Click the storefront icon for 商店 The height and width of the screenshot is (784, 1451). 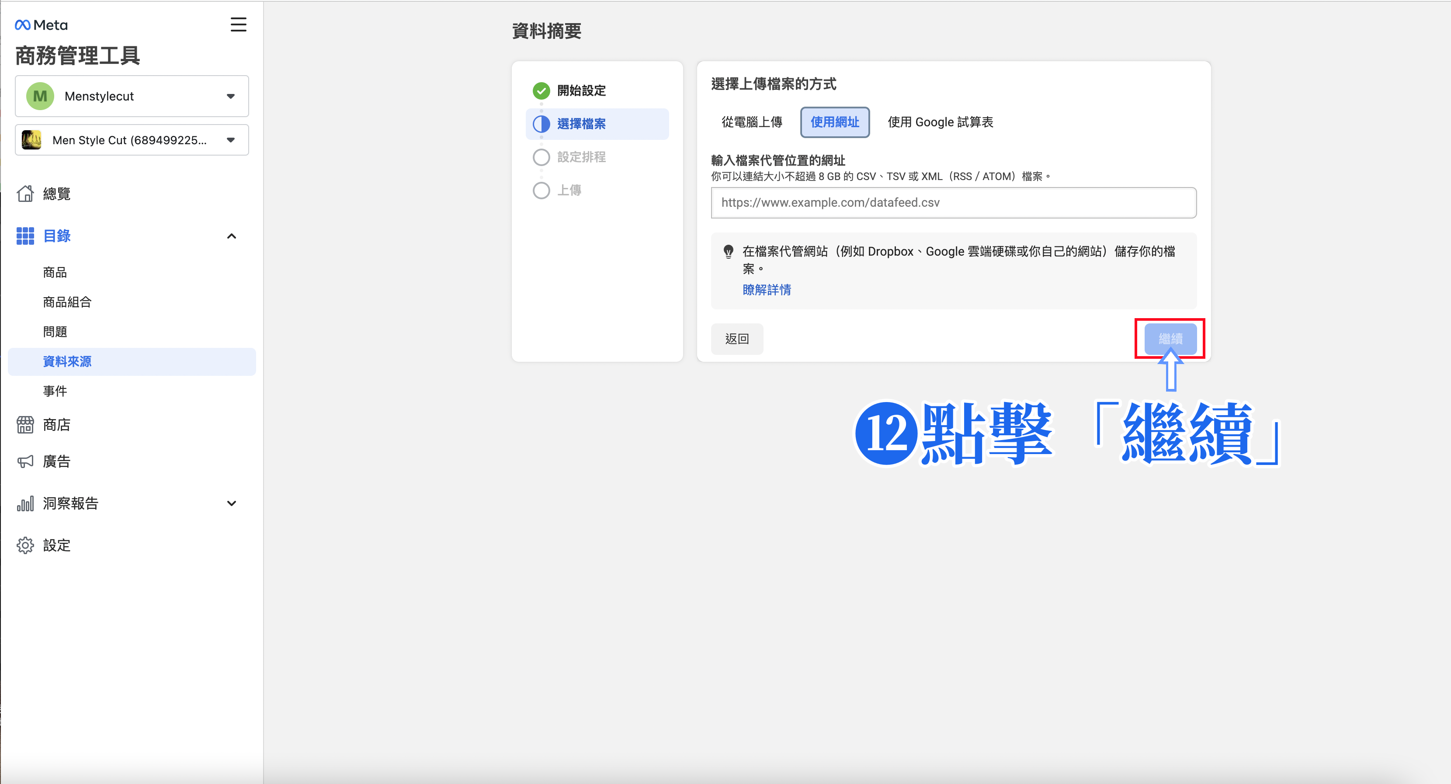25,425
